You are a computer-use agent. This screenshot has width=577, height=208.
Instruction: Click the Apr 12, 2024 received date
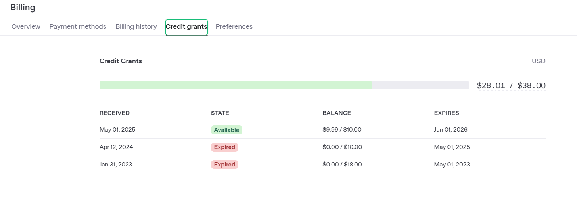click(x=116, y=147)
